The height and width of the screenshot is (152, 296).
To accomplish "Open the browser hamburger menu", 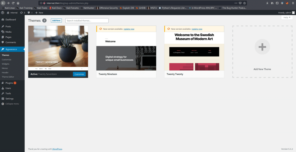I will (293, 3).
